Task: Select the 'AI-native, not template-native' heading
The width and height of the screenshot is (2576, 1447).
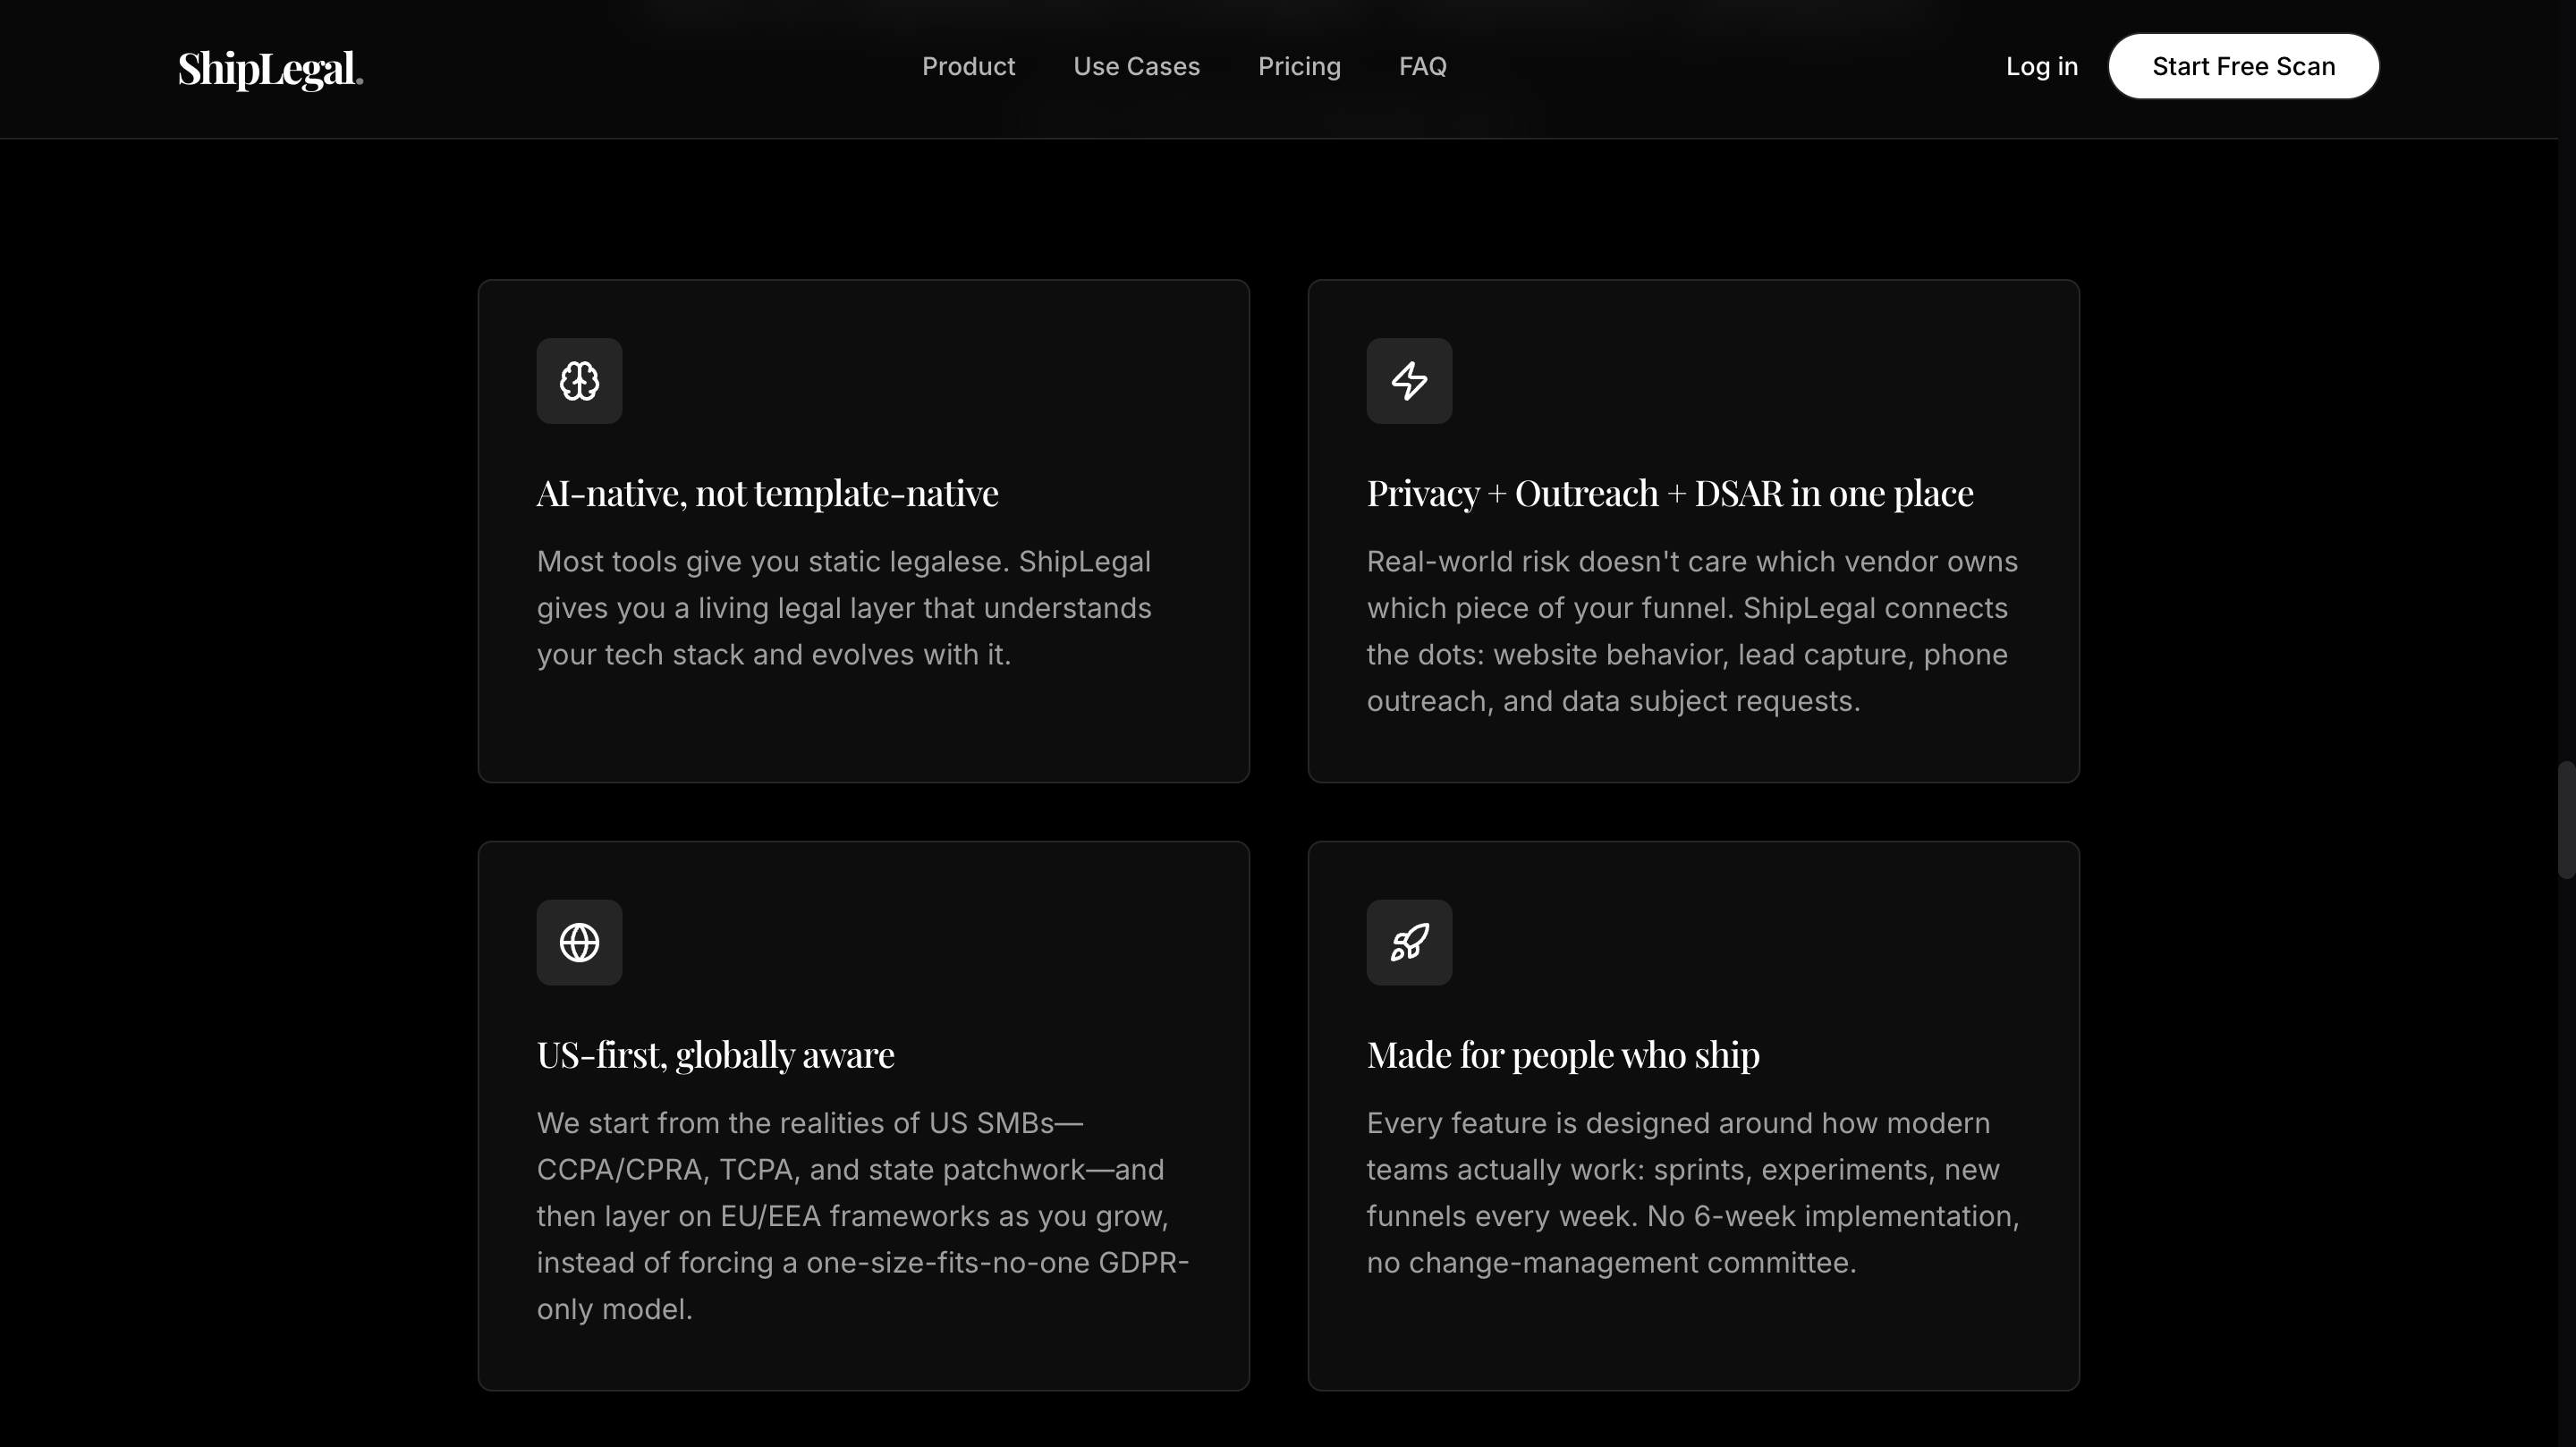Action: [767, 493]
